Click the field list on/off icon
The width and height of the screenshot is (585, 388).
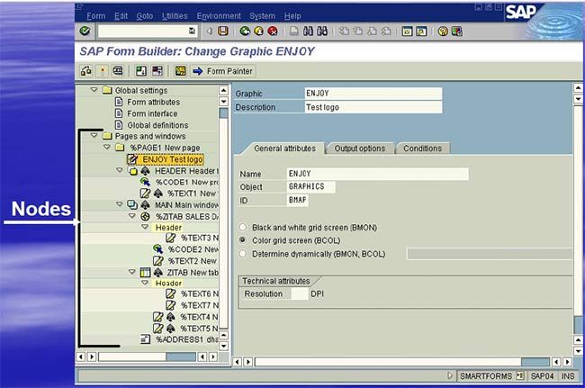[x=157, y=71]
